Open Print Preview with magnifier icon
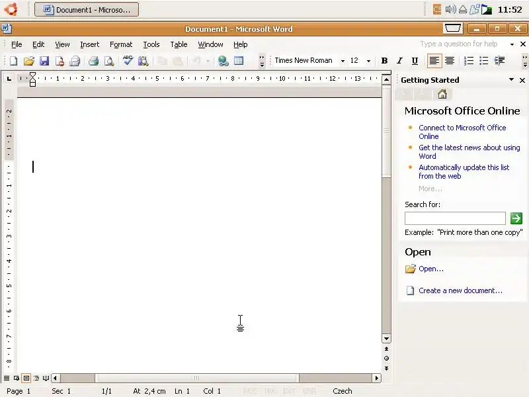The image size is (529, 397). click(108, 61)
